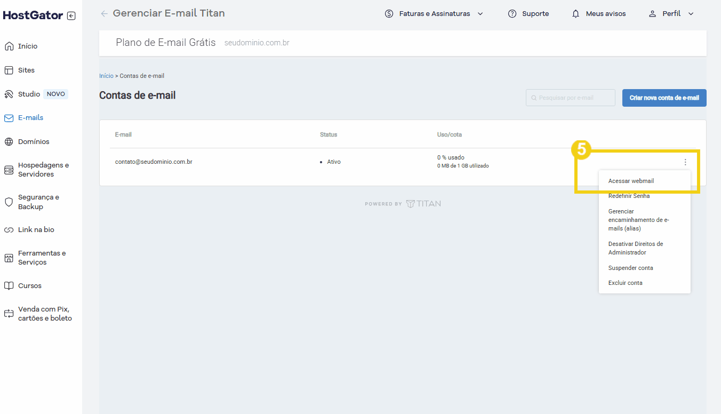Open Cursos label in the sidebar

pyautogui.click(x=30, y=286)
